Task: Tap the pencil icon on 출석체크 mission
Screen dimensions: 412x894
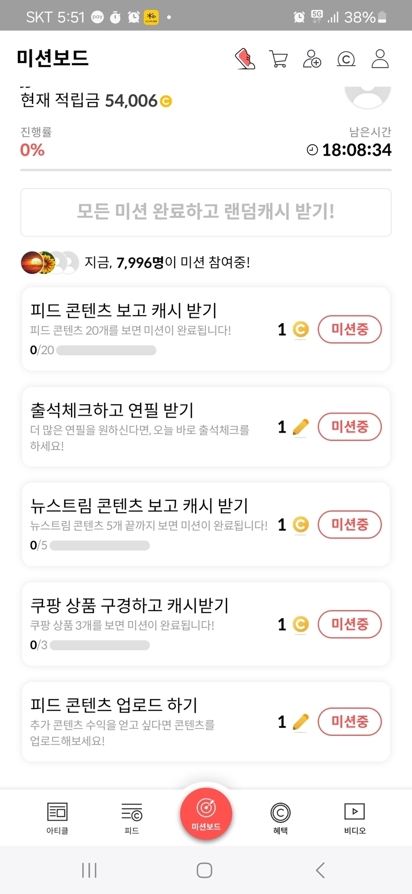Action: click(301, 427)
